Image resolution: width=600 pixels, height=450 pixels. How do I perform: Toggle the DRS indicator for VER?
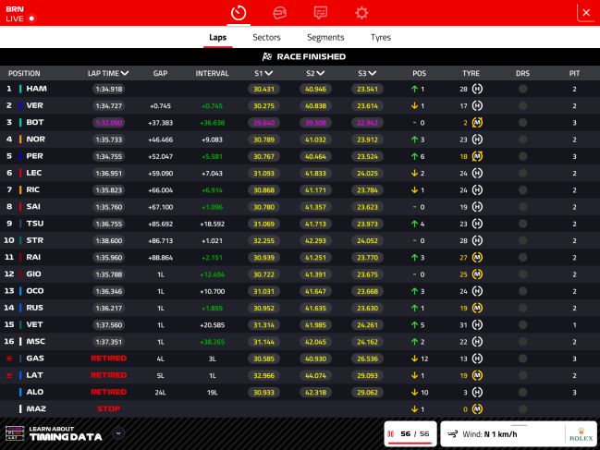point(522,105)
